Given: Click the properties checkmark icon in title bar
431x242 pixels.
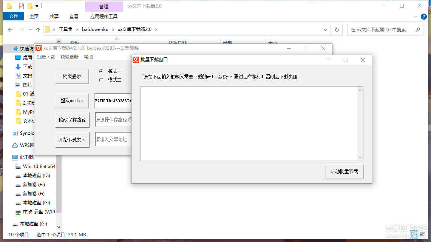Looking at the screenshot, I should (x=22, y=6).
